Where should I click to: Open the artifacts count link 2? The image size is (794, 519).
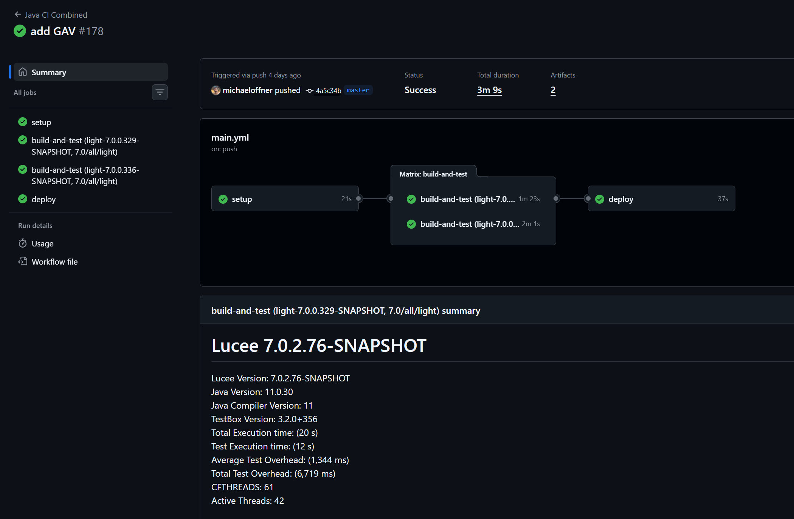click(x=553, y=90)
